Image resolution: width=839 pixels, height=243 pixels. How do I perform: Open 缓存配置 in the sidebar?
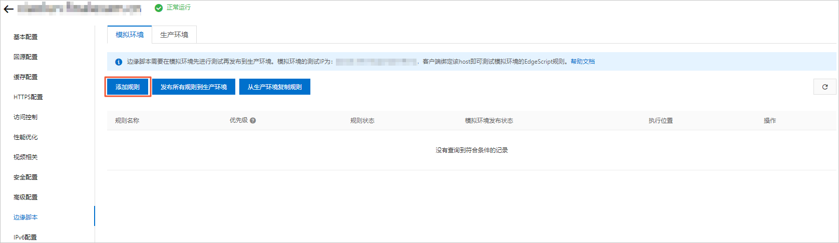26,77
